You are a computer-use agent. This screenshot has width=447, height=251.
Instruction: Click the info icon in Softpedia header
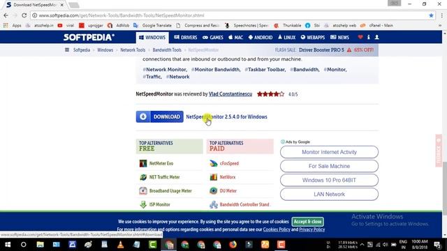pos(369,37)
